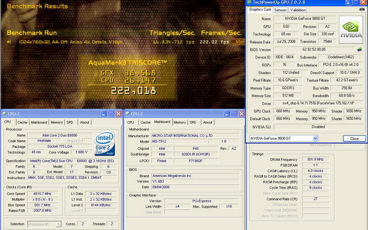Click the Driver field showing ForceWare 175.16
Screen dimensions: 368x230
(318, 103)
